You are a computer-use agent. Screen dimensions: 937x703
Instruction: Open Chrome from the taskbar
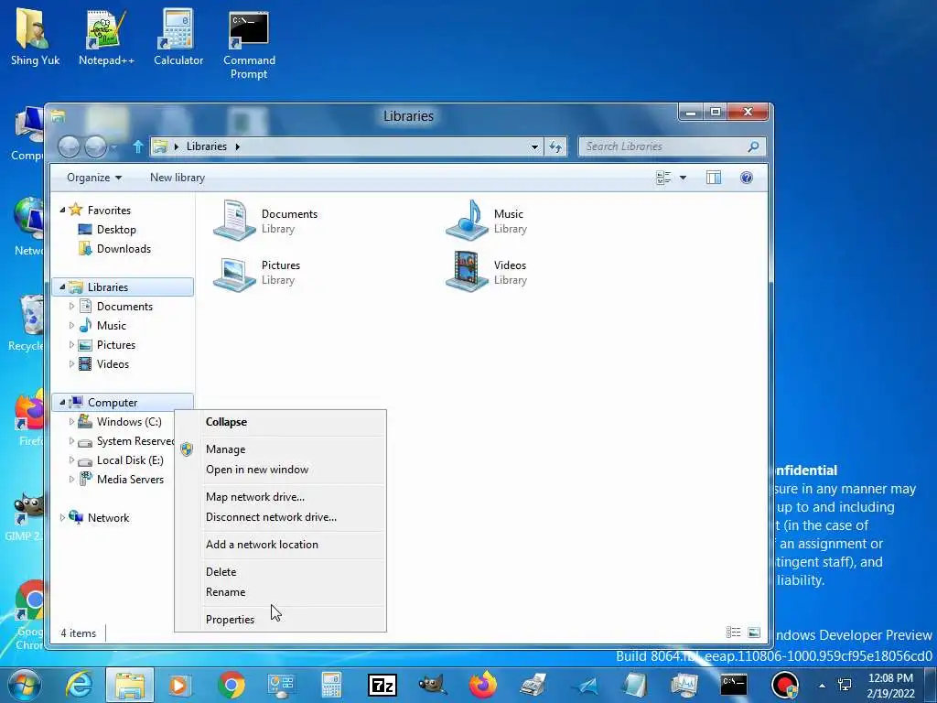click(232, 685)
